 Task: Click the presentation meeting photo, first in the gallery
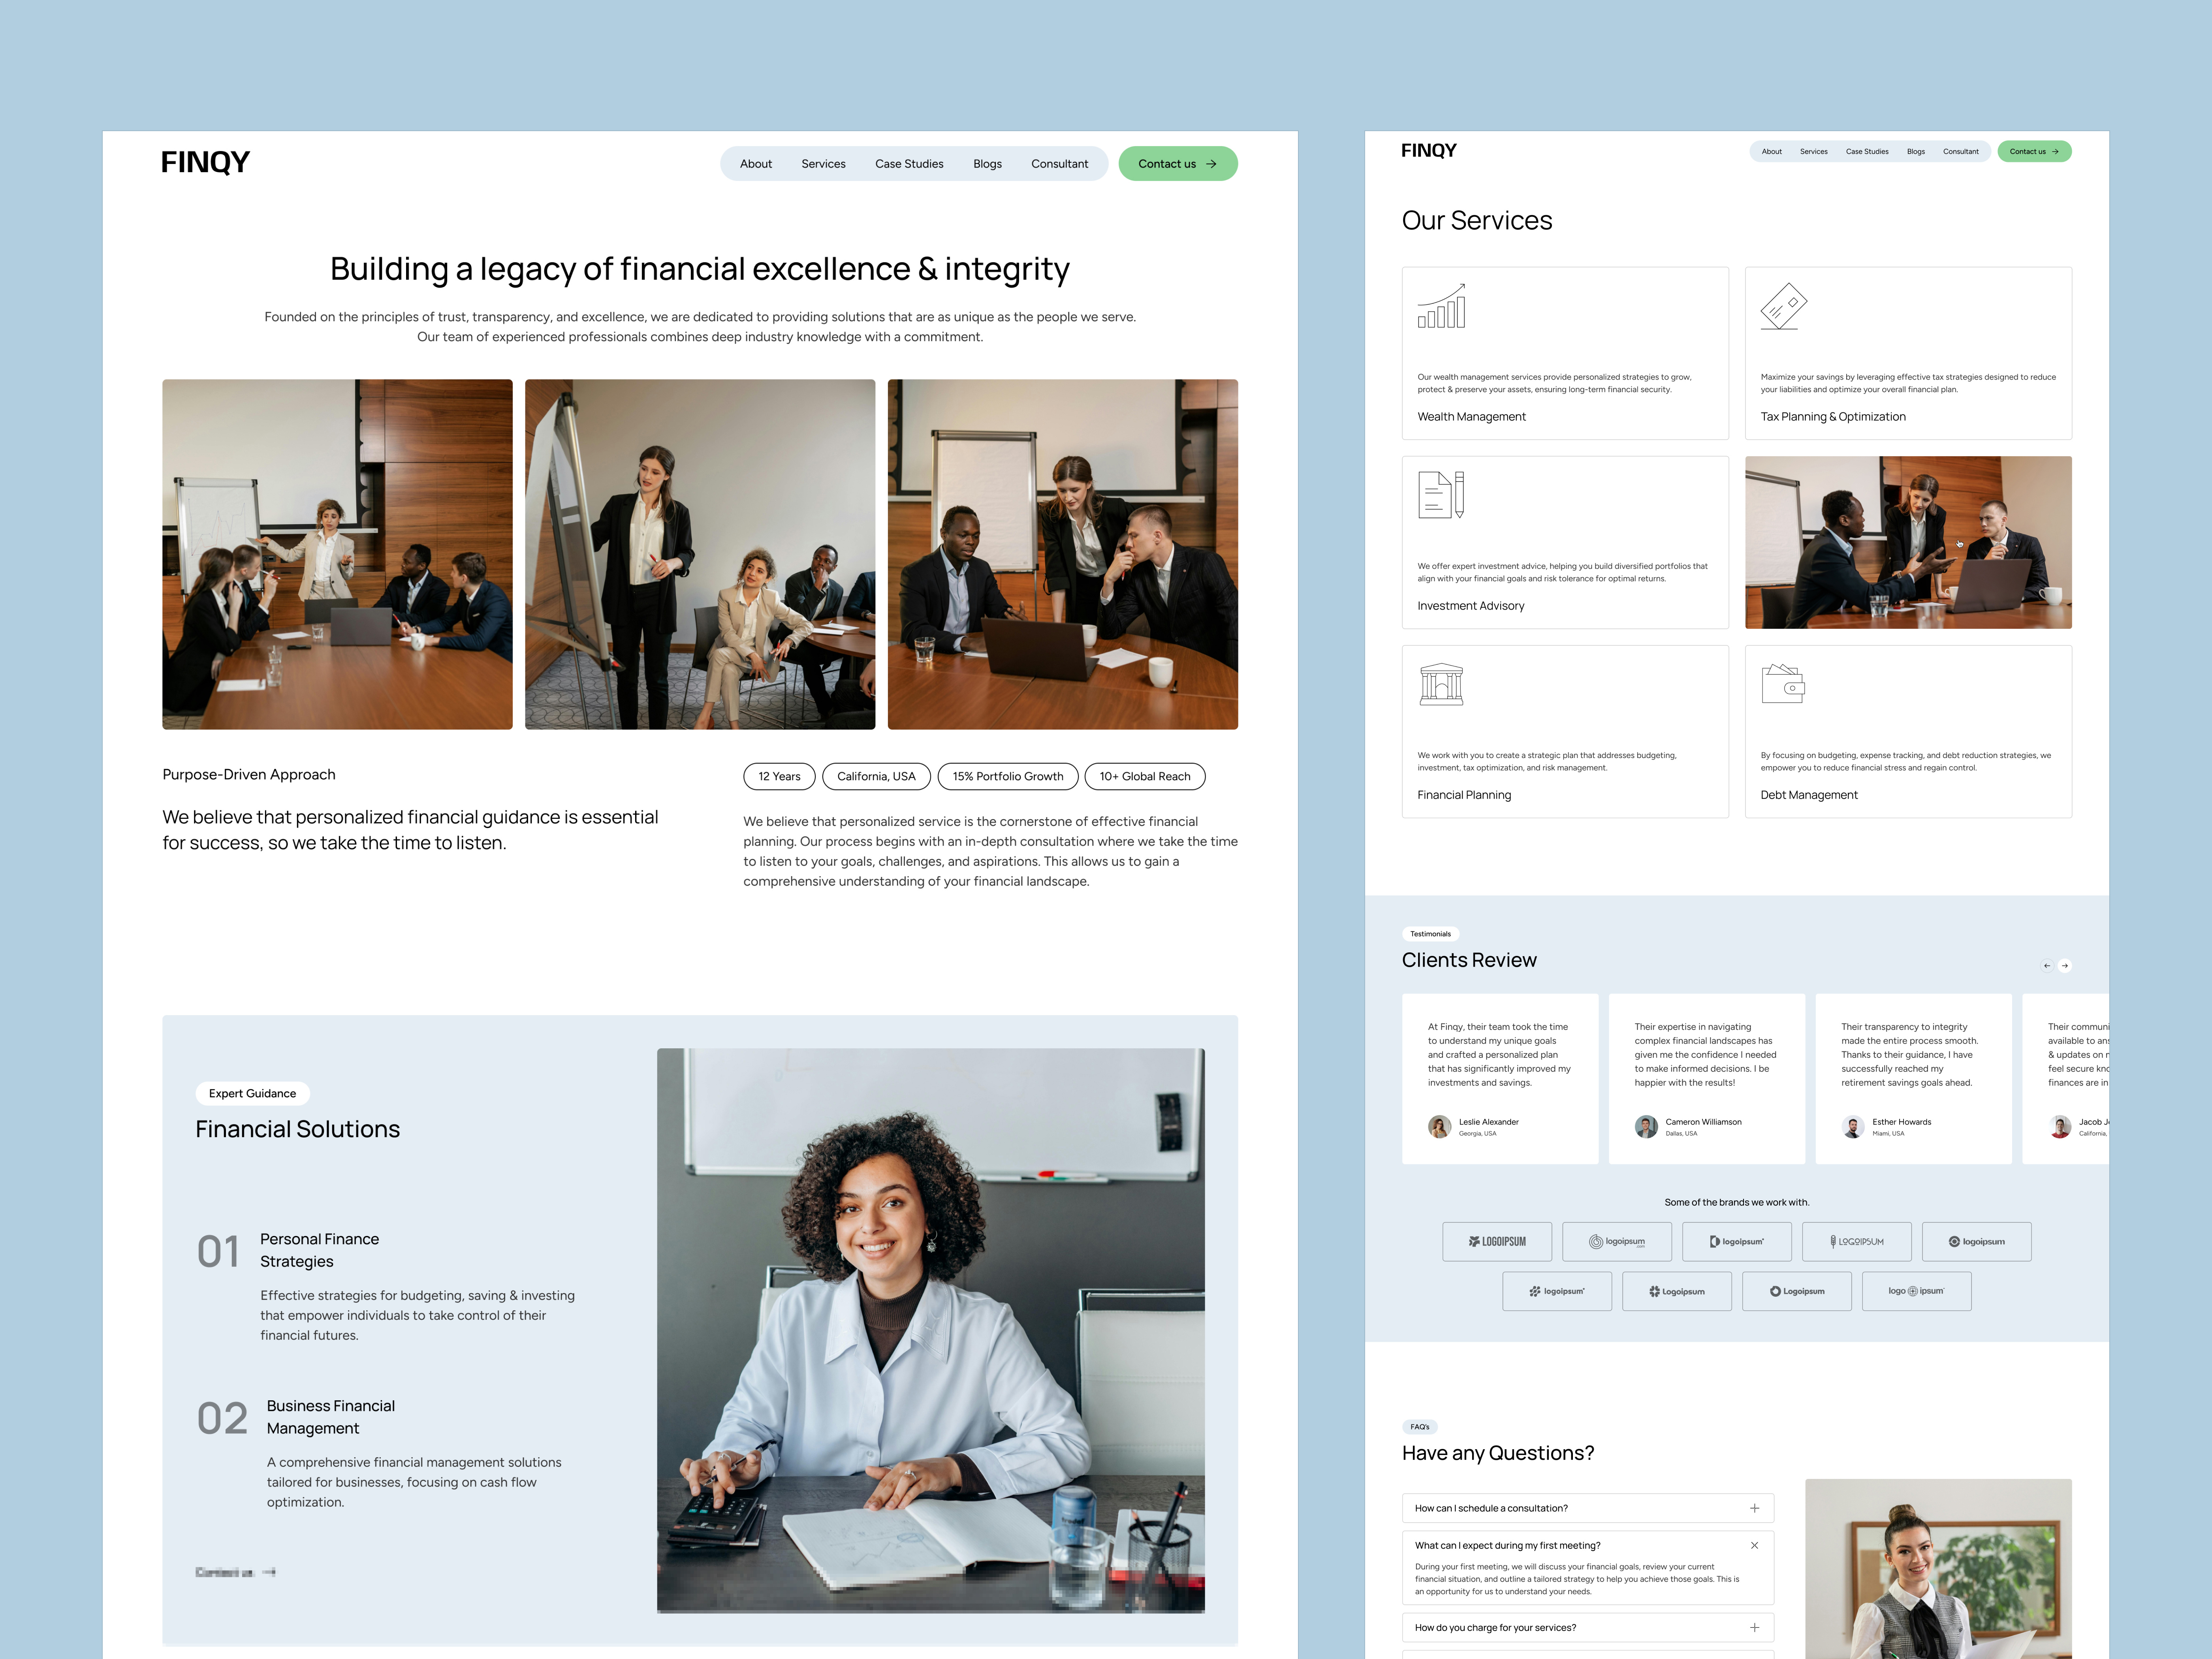coord(337,554)
